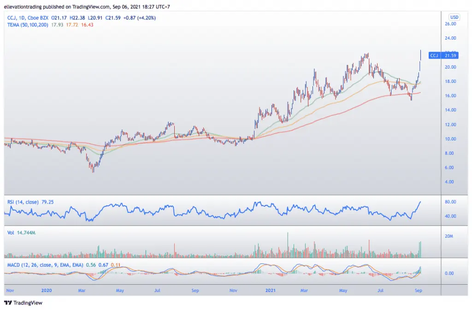Click the Sep label at time axis end
Screen dimensions: 472x310
pyautogui.click(x=419, y=291)
